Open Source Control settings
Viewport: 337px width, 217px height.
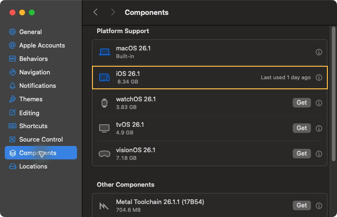[41, 139]
